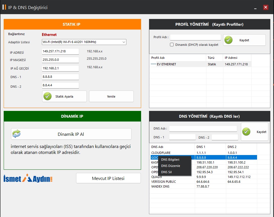This screenshot has height=217, width=274.
Task: Minimize the IP & DNS Değiştirici window
Action: (255, 8)
